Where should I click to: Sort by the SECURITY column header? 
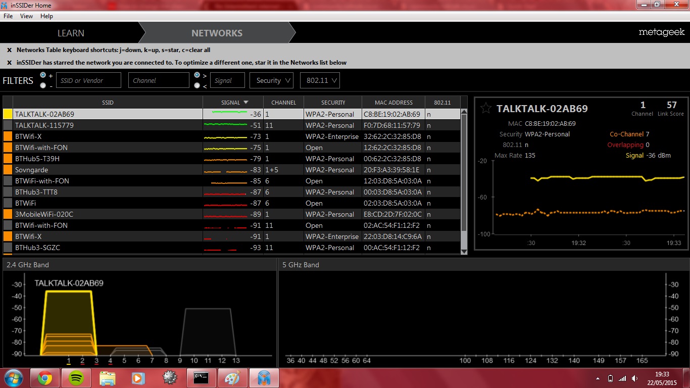333,102
